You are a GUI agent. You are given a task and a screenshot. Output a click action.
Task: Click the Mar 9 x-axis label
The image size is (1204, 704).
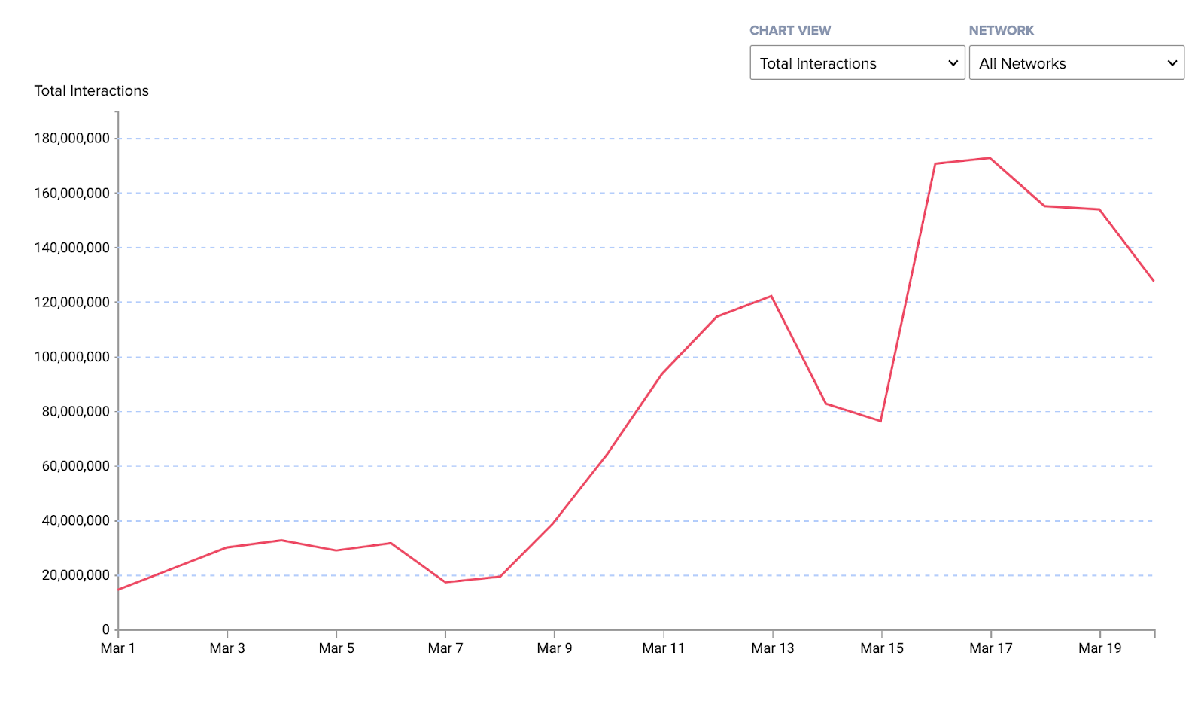point(555,648)
